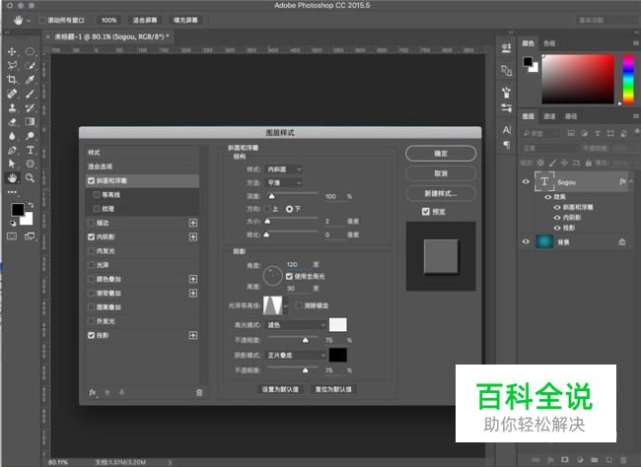The width and height of the screenshot is (641, 467).
Task: Hide the 背景 background layer
Action: (x=526, y=241)
